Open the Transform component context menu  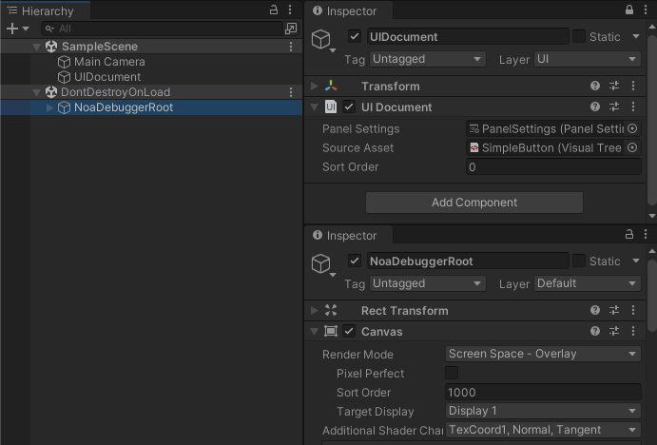pyautogui.click(x=633, y=86)
